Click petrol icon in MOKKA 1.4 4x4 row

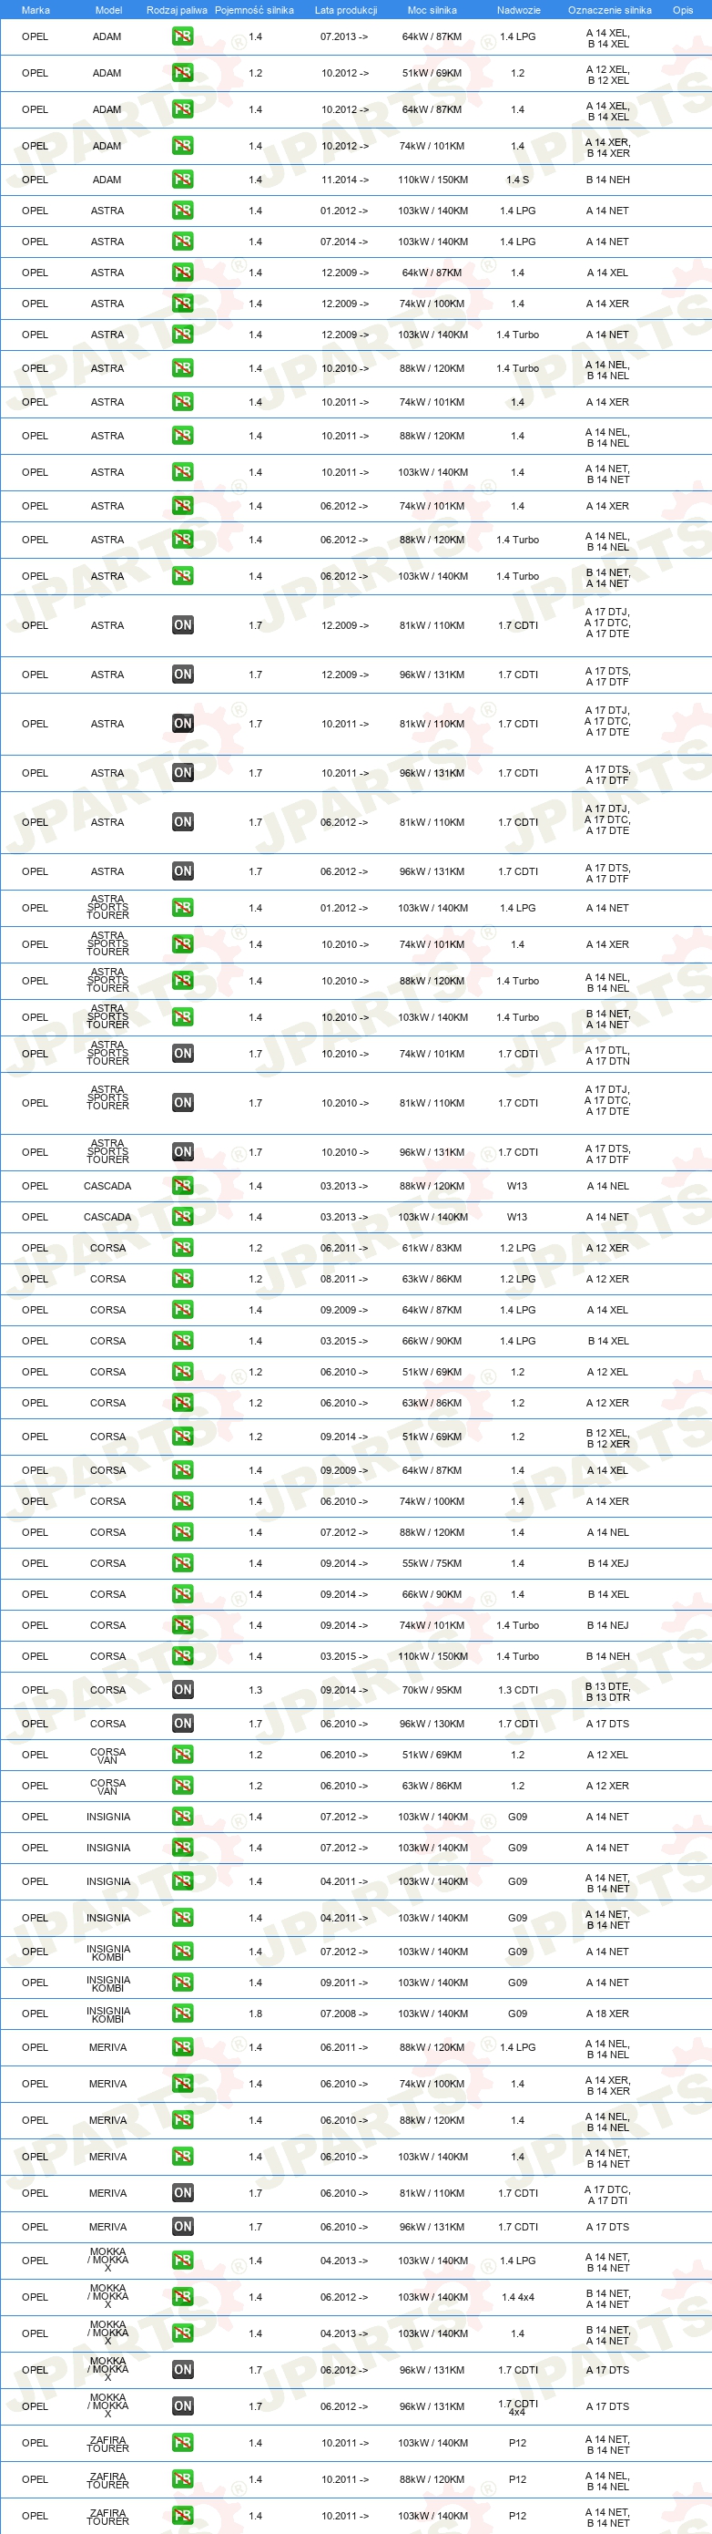[x=183, y=2297]
